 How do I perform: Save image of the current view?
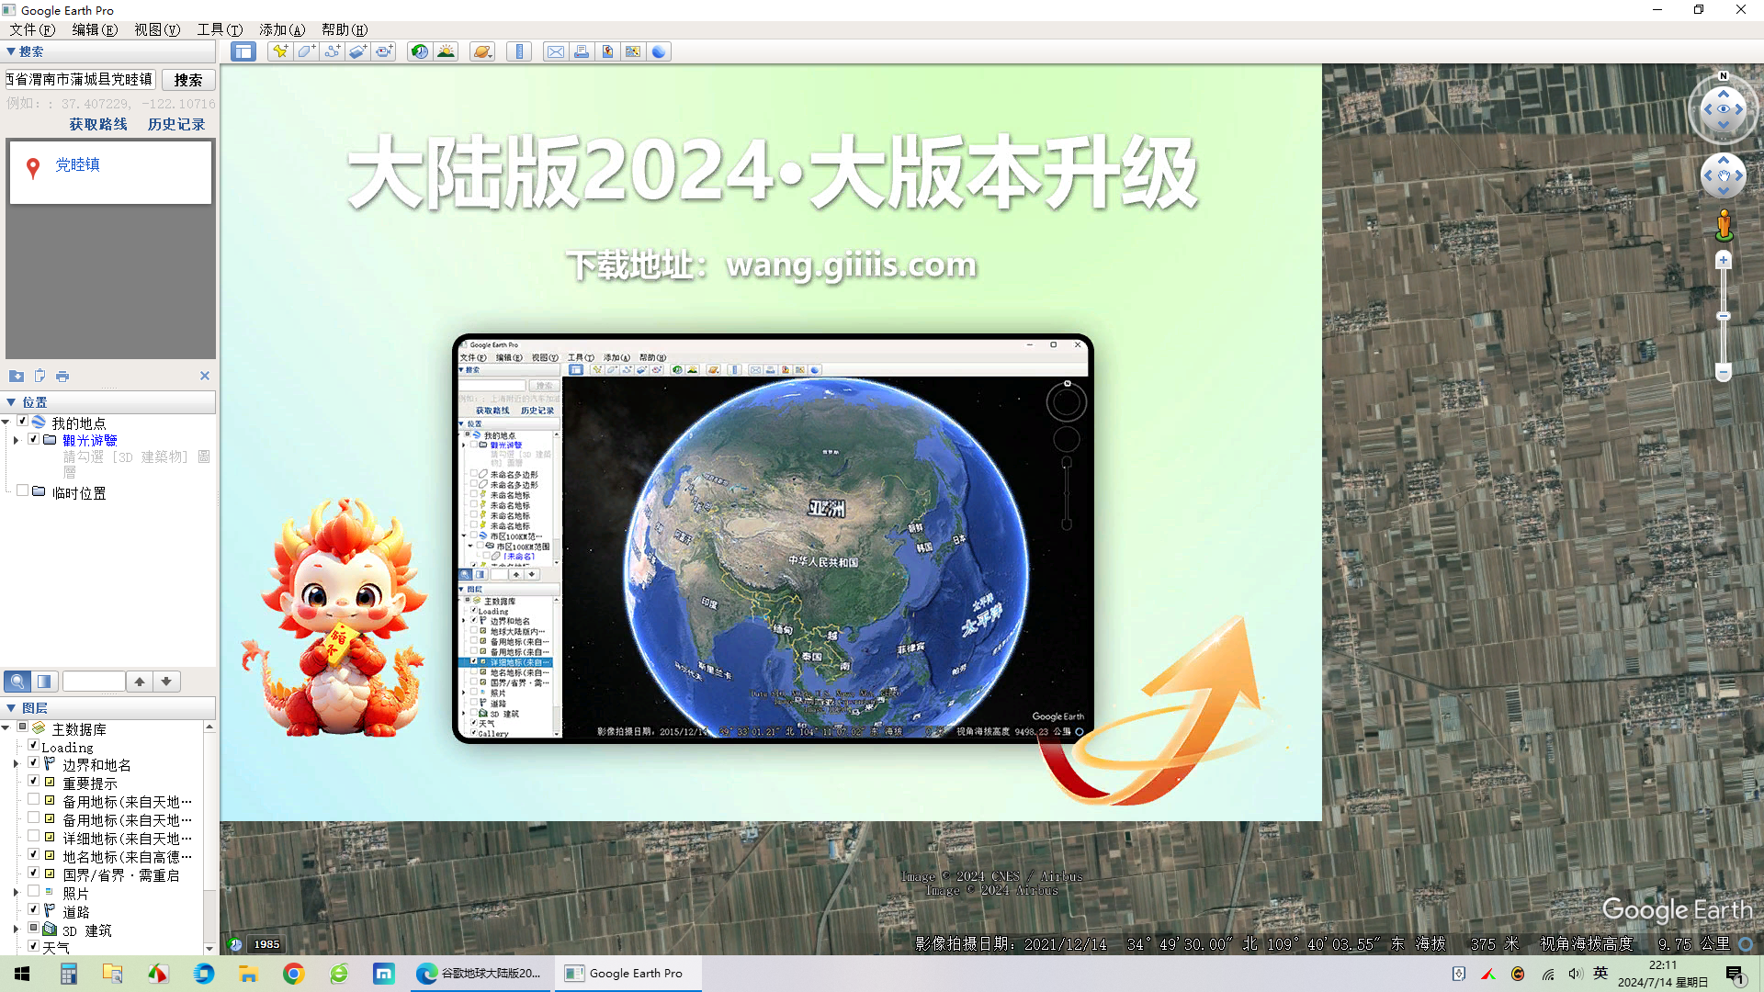pyautogui.click(x=607, y=51)
